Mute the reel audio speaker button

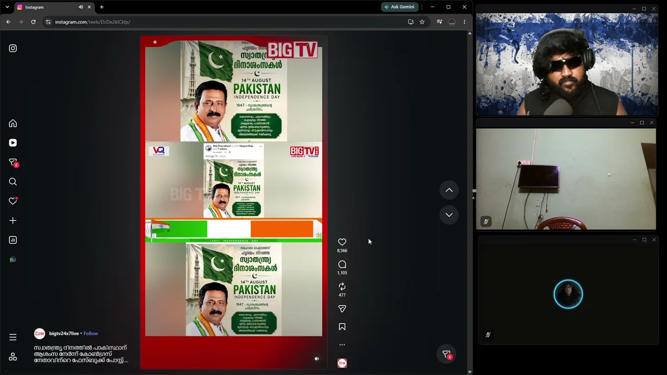point(316,359)
